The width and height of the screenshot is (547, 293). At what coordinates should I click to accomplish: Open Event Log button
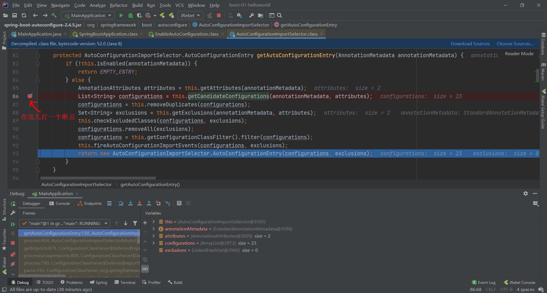(484, 282)
